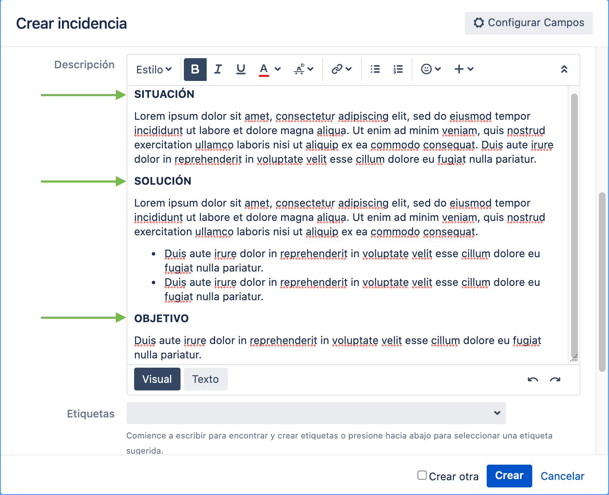This screenshot has height=495, width=609.
Task: Select the Visual editing tab
Action: (x=157, y=379)
